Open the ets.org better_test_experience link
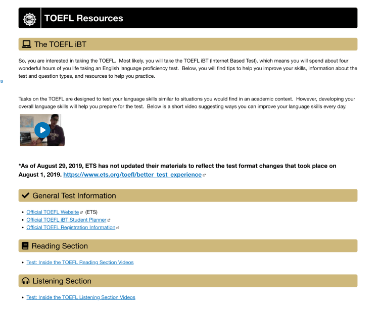This screenshot has width=379, height=309. (x=132, y=175)
